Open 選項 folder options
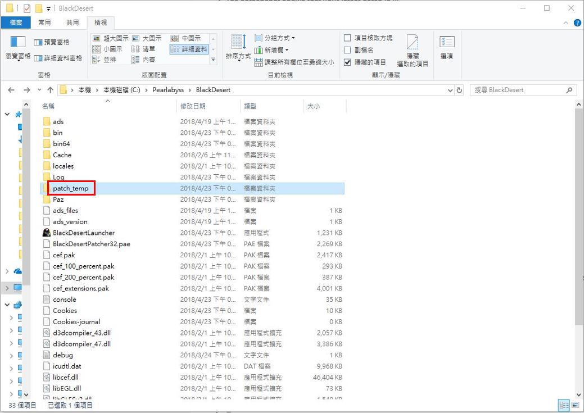 [447, 47]
